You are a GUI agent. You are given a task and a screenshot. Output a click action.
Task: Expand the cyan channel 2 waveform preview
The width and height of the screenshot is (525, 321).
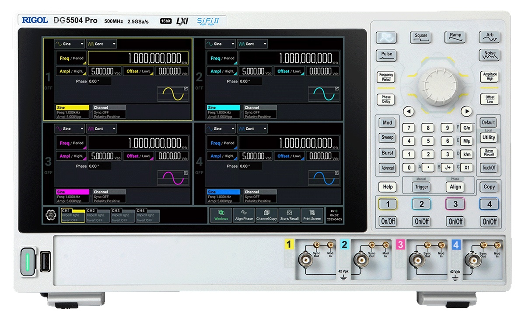tap(337, 89)
